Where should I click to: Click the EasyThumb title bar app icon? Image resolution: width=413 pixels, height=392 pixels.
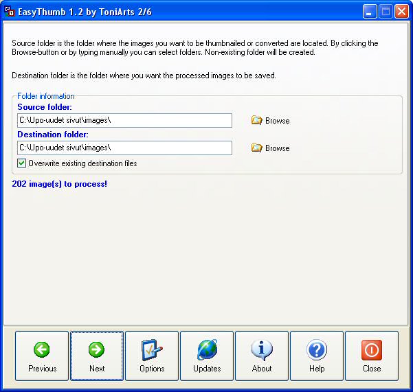point(10,12)
